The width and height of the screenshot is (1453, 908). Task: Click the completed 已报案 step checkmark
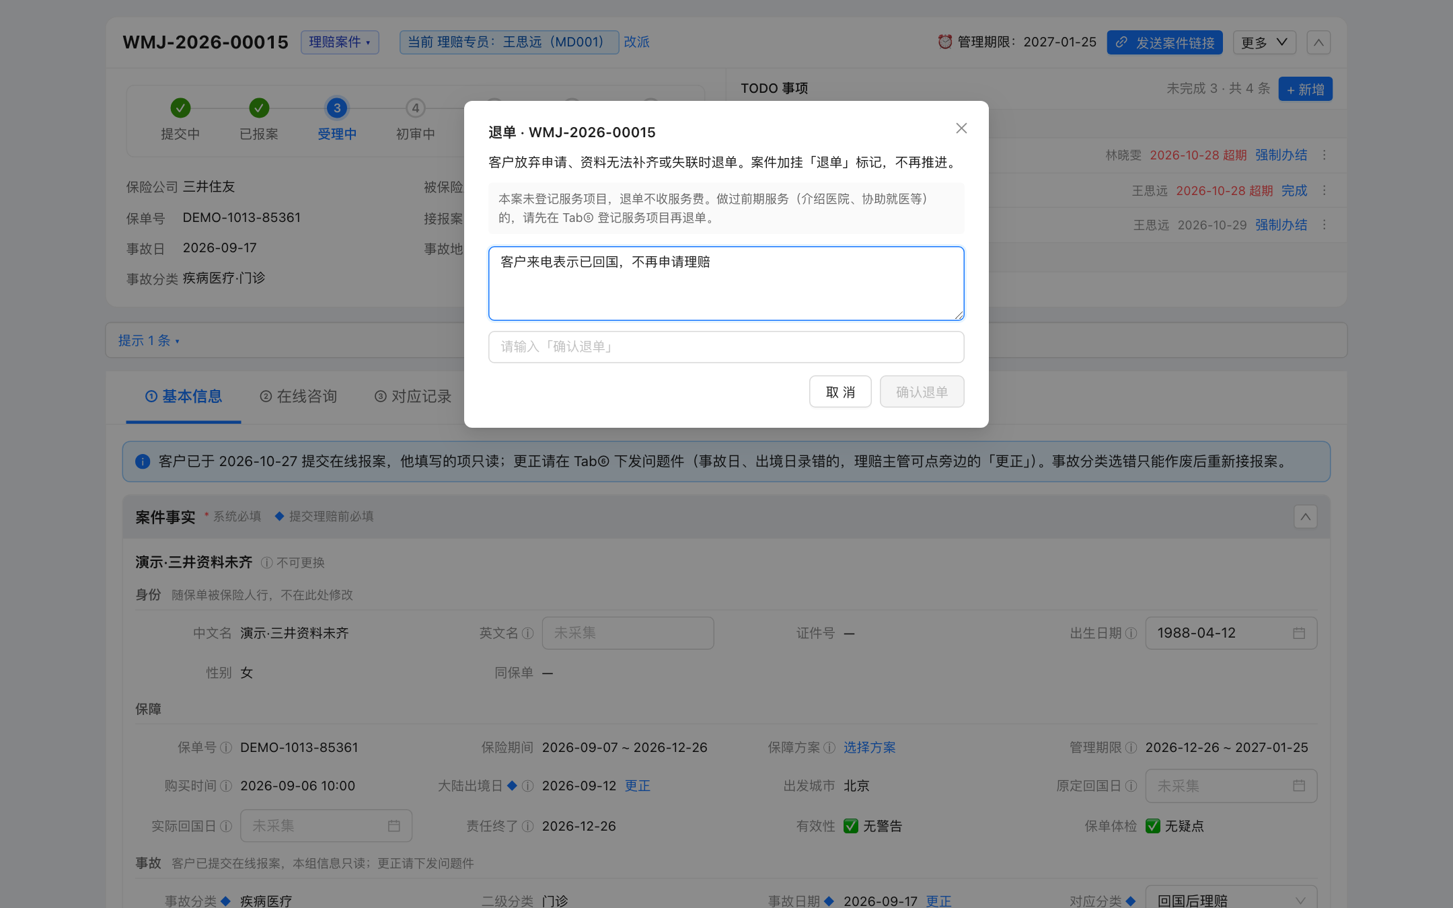pos(259,108)
